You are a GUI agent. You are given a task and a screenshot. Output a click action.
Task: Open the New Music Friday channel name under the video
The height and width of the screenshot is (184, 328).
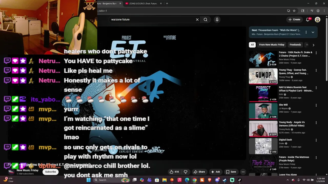tap(27, 170)
